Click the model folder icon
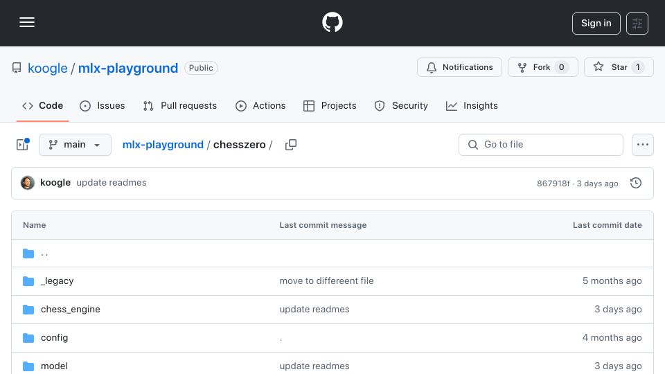 click(28, 366)
